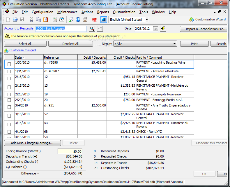Click the Copy icon in toolbar
This screenshot has width=230, height=187.
(39, 20)
